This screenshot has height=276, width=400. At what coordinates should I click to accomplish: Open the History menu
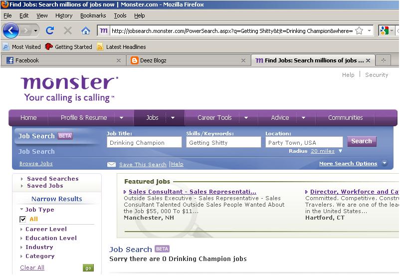[x=64, y=15]
